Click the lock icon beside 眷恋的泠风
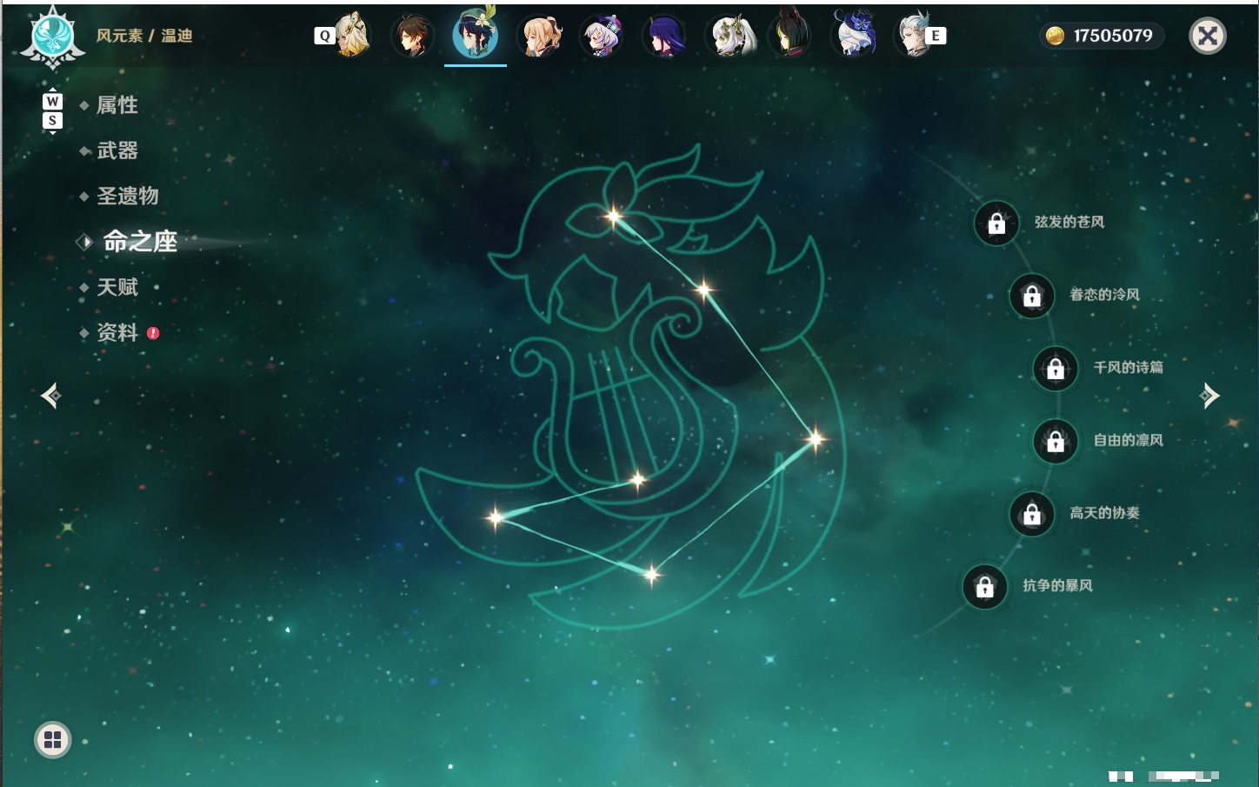Image resolution: width=1259 pixels, height=787 pixels. 1032,296
